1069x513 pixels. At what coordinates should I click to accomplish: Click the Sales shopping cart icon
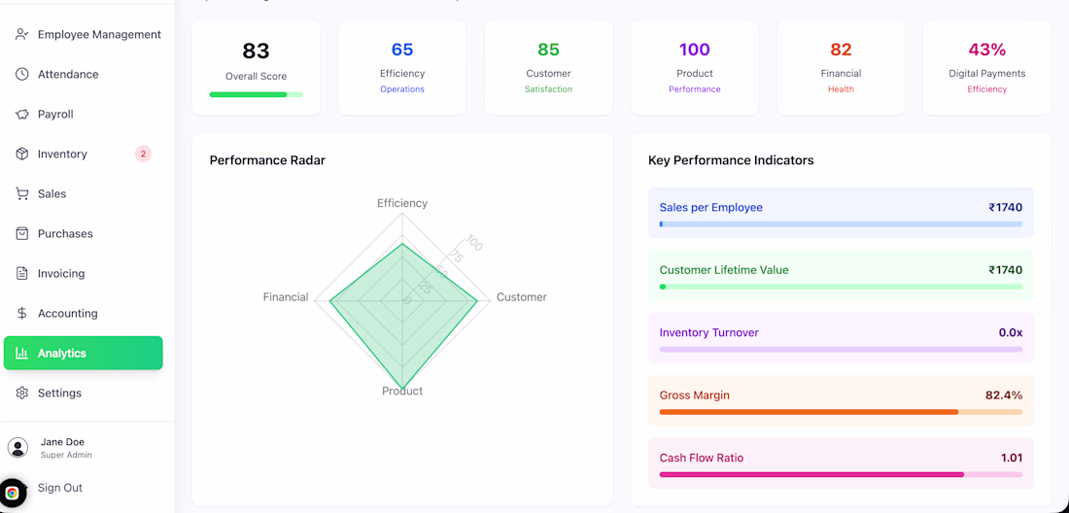coord(21,193)
